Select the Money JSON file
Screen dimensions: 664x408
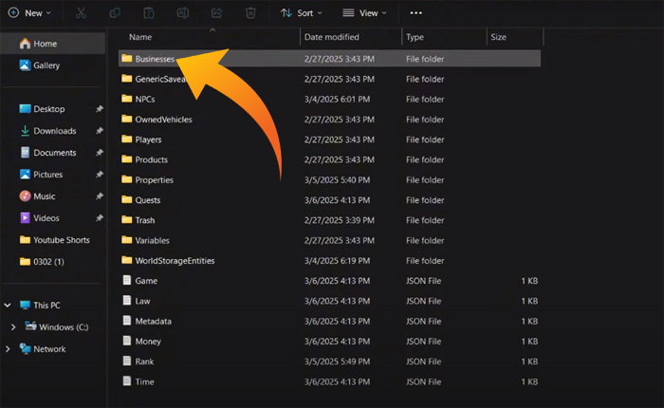[x=147, y=342]
